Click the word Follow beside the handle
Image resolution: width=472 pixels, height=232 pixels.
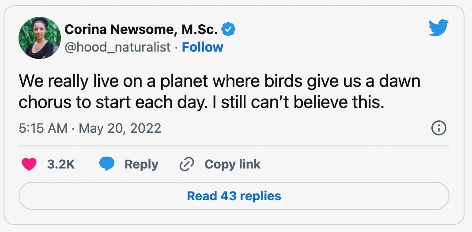pos(203,47)
